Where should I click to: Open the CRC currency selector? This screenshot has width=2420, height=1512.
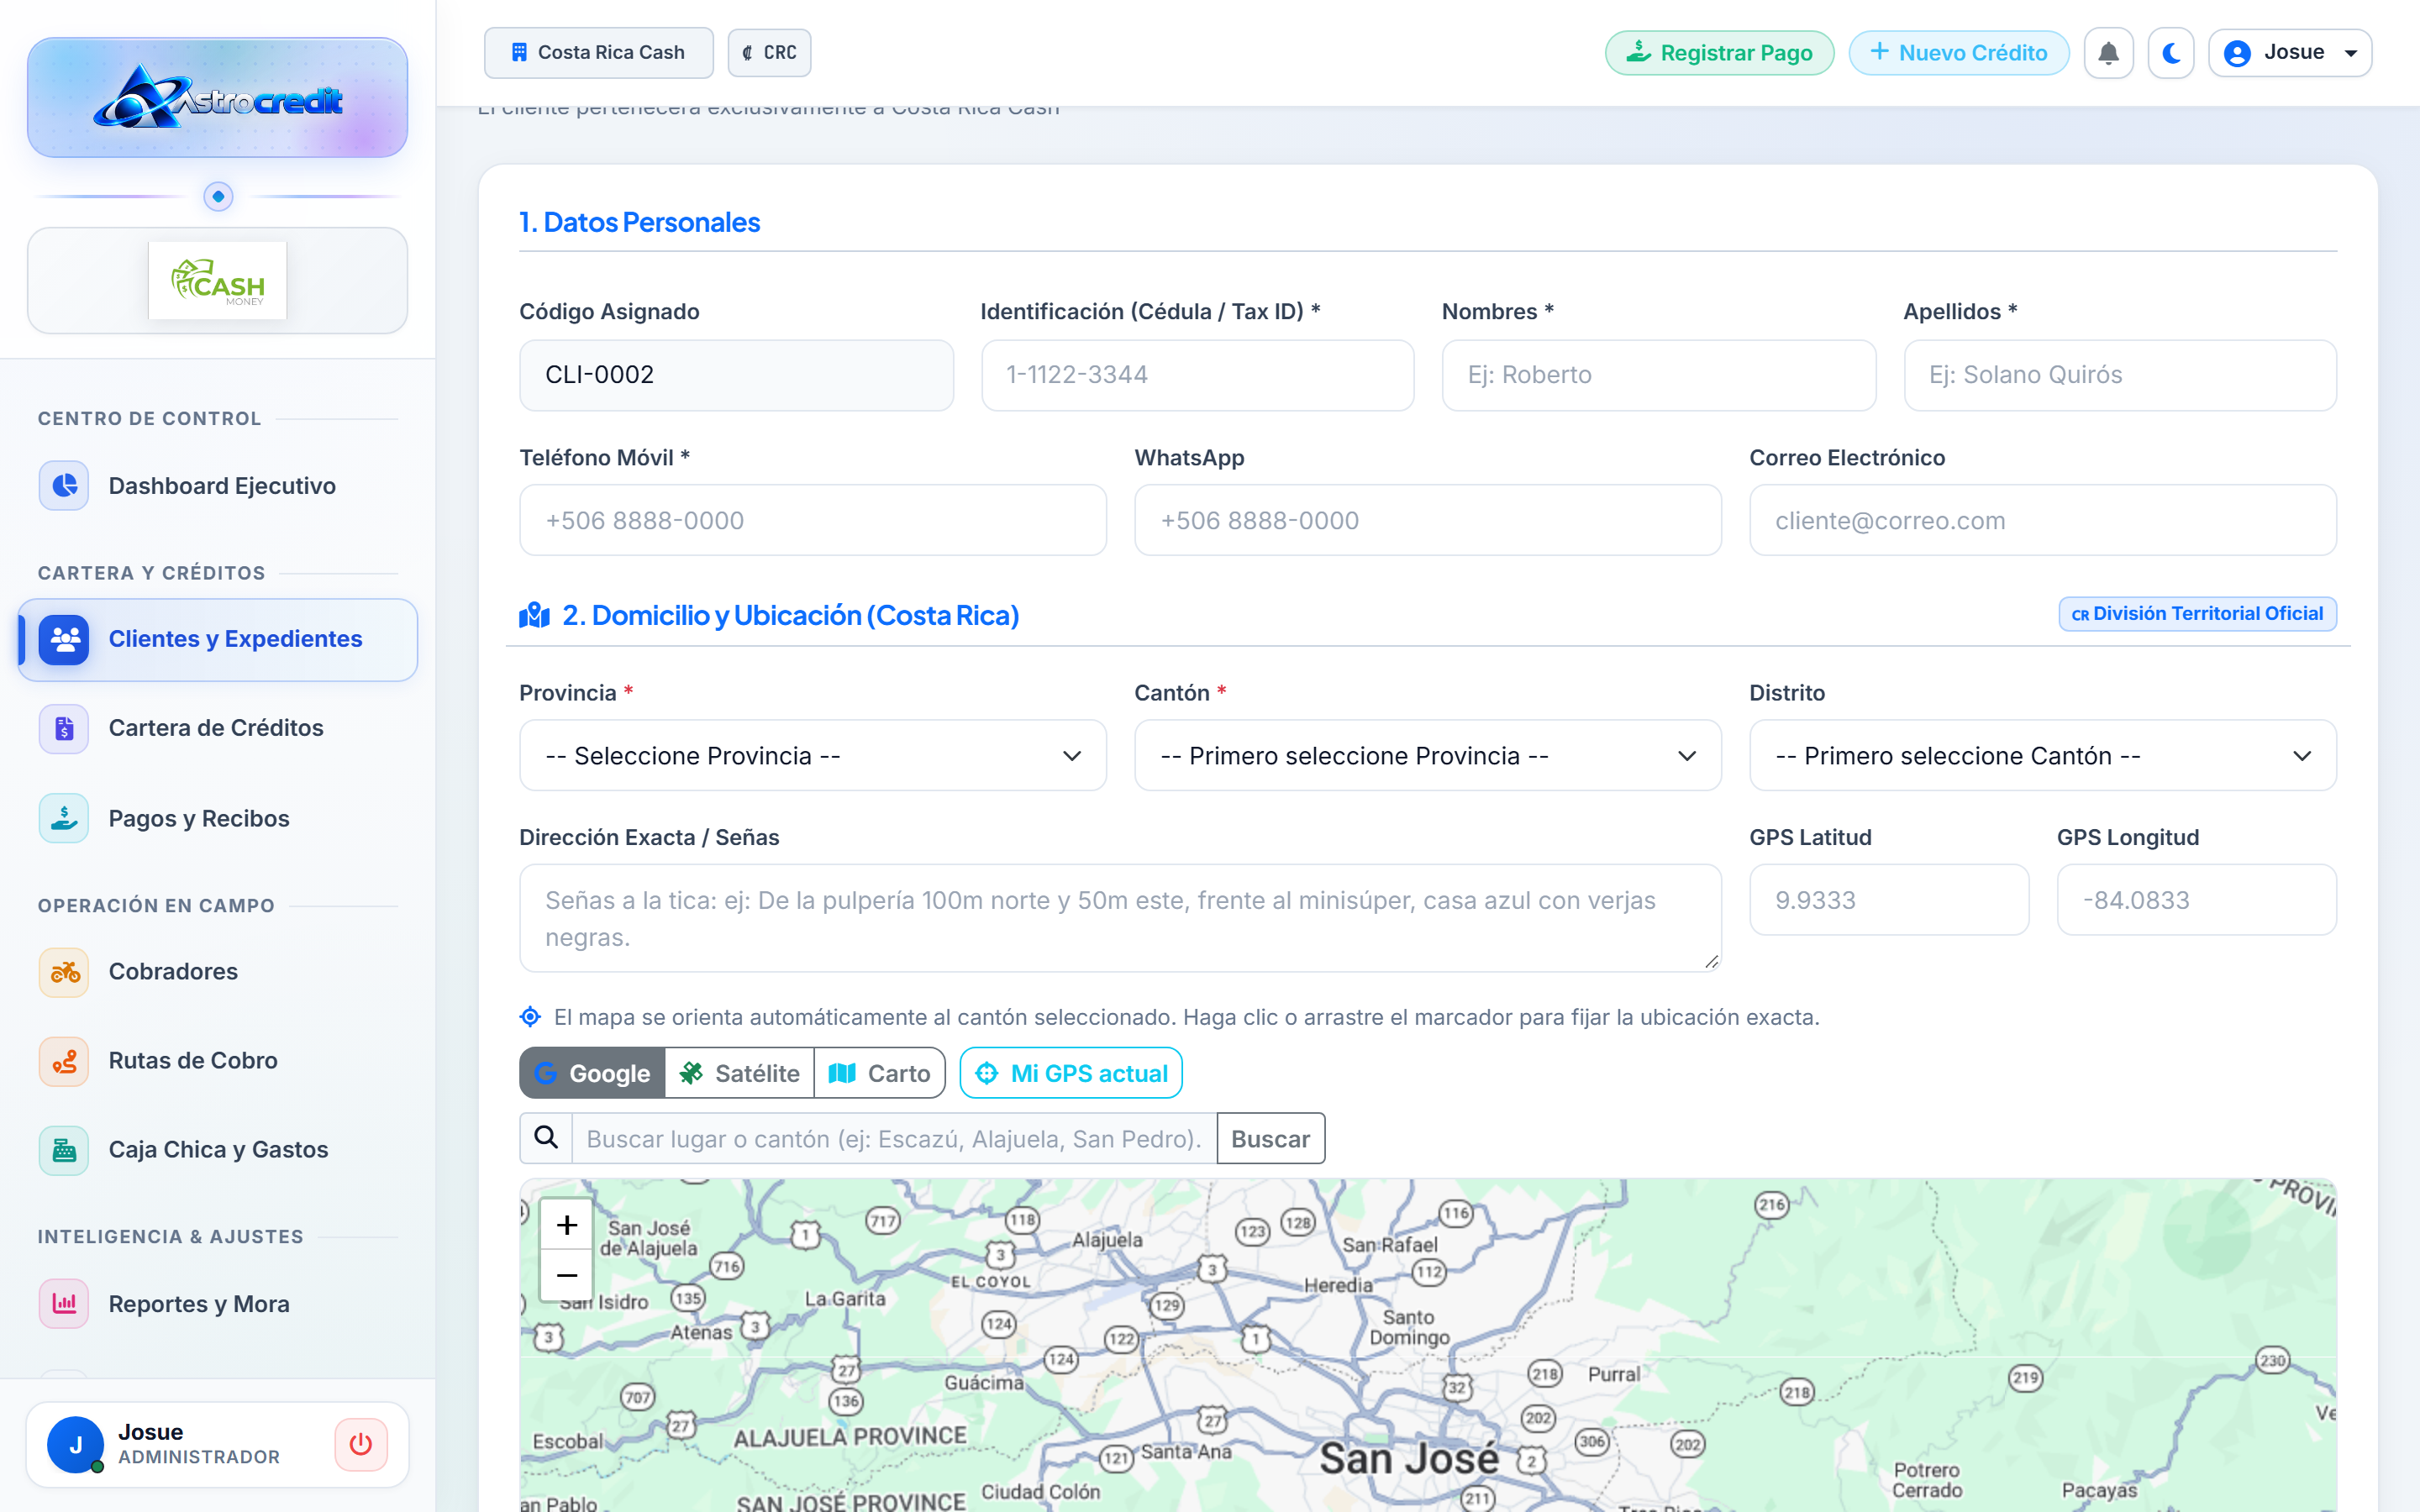[770, 53]
